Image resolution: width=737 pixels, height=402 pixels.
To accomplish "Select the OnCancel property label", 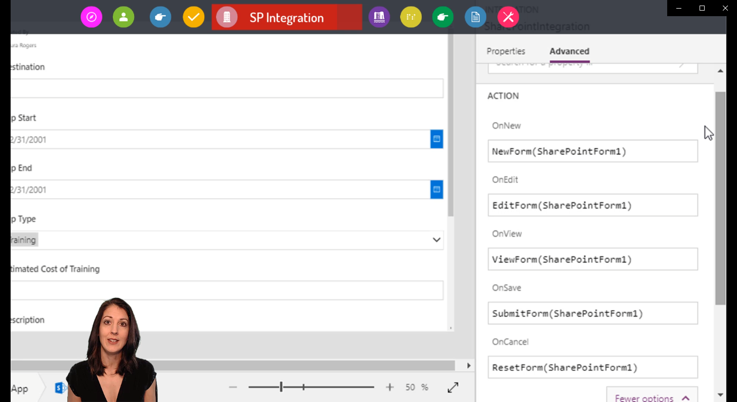I will tap(510, 342).
